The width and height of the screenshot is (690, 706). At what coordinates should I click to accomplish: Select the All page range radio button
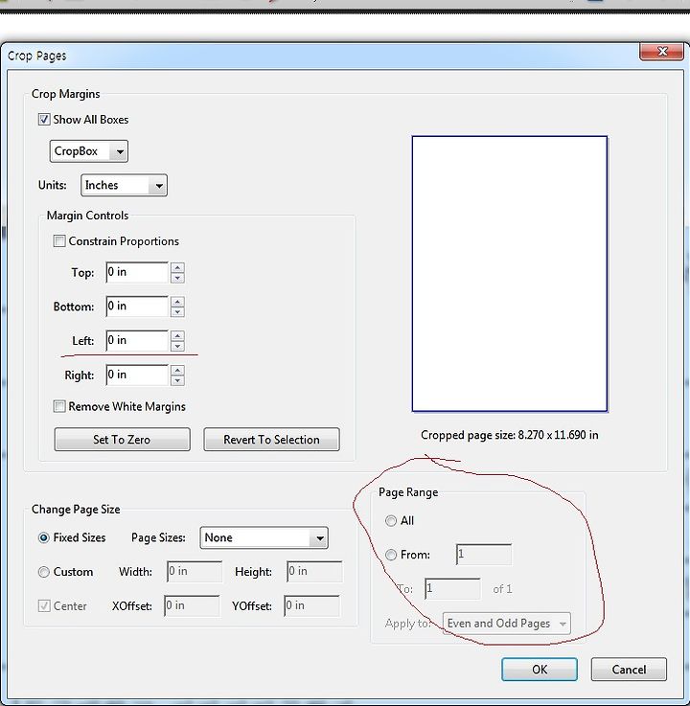point(391,521)
